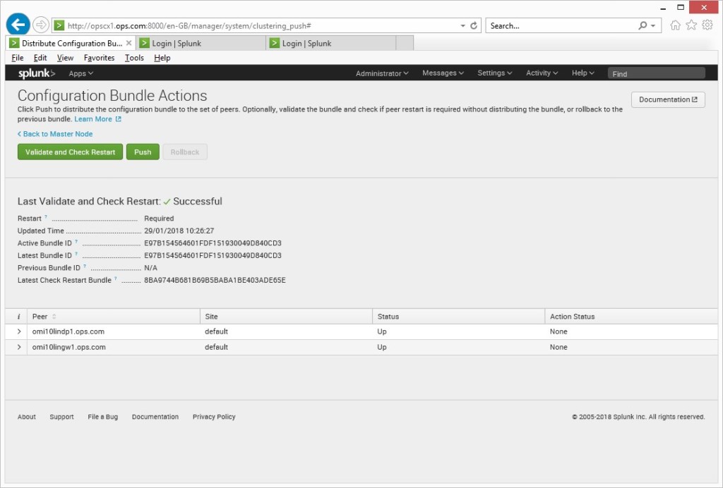Screen dimensions: 723x488
Task: Open the Settings dropdown menu
Action: (x=494, y=73)
